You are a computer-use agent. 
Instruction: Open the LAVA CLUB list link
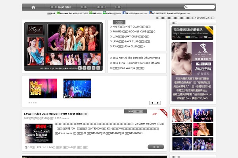click(131, 41)
